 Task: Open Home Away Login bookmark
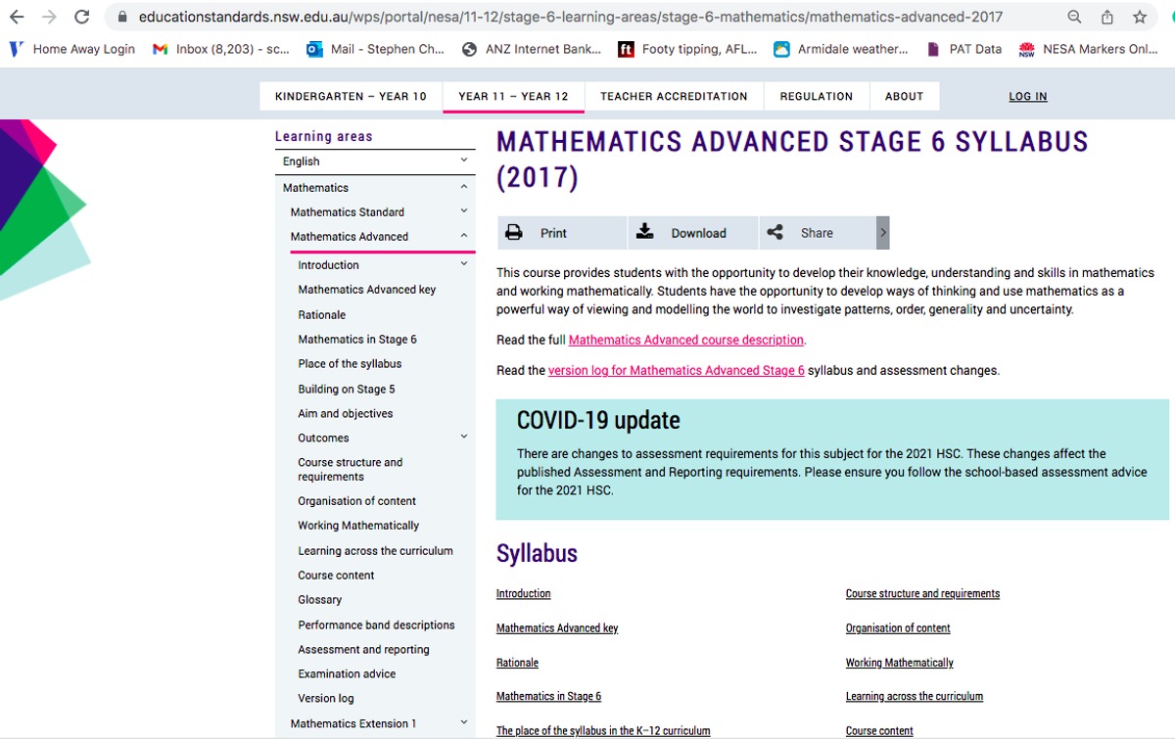(x=71, y=49)
